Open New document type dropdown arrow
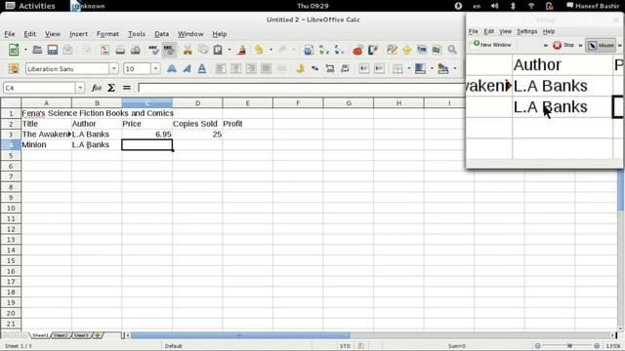Viewport: 625px width, 351px height. [25, 50]
